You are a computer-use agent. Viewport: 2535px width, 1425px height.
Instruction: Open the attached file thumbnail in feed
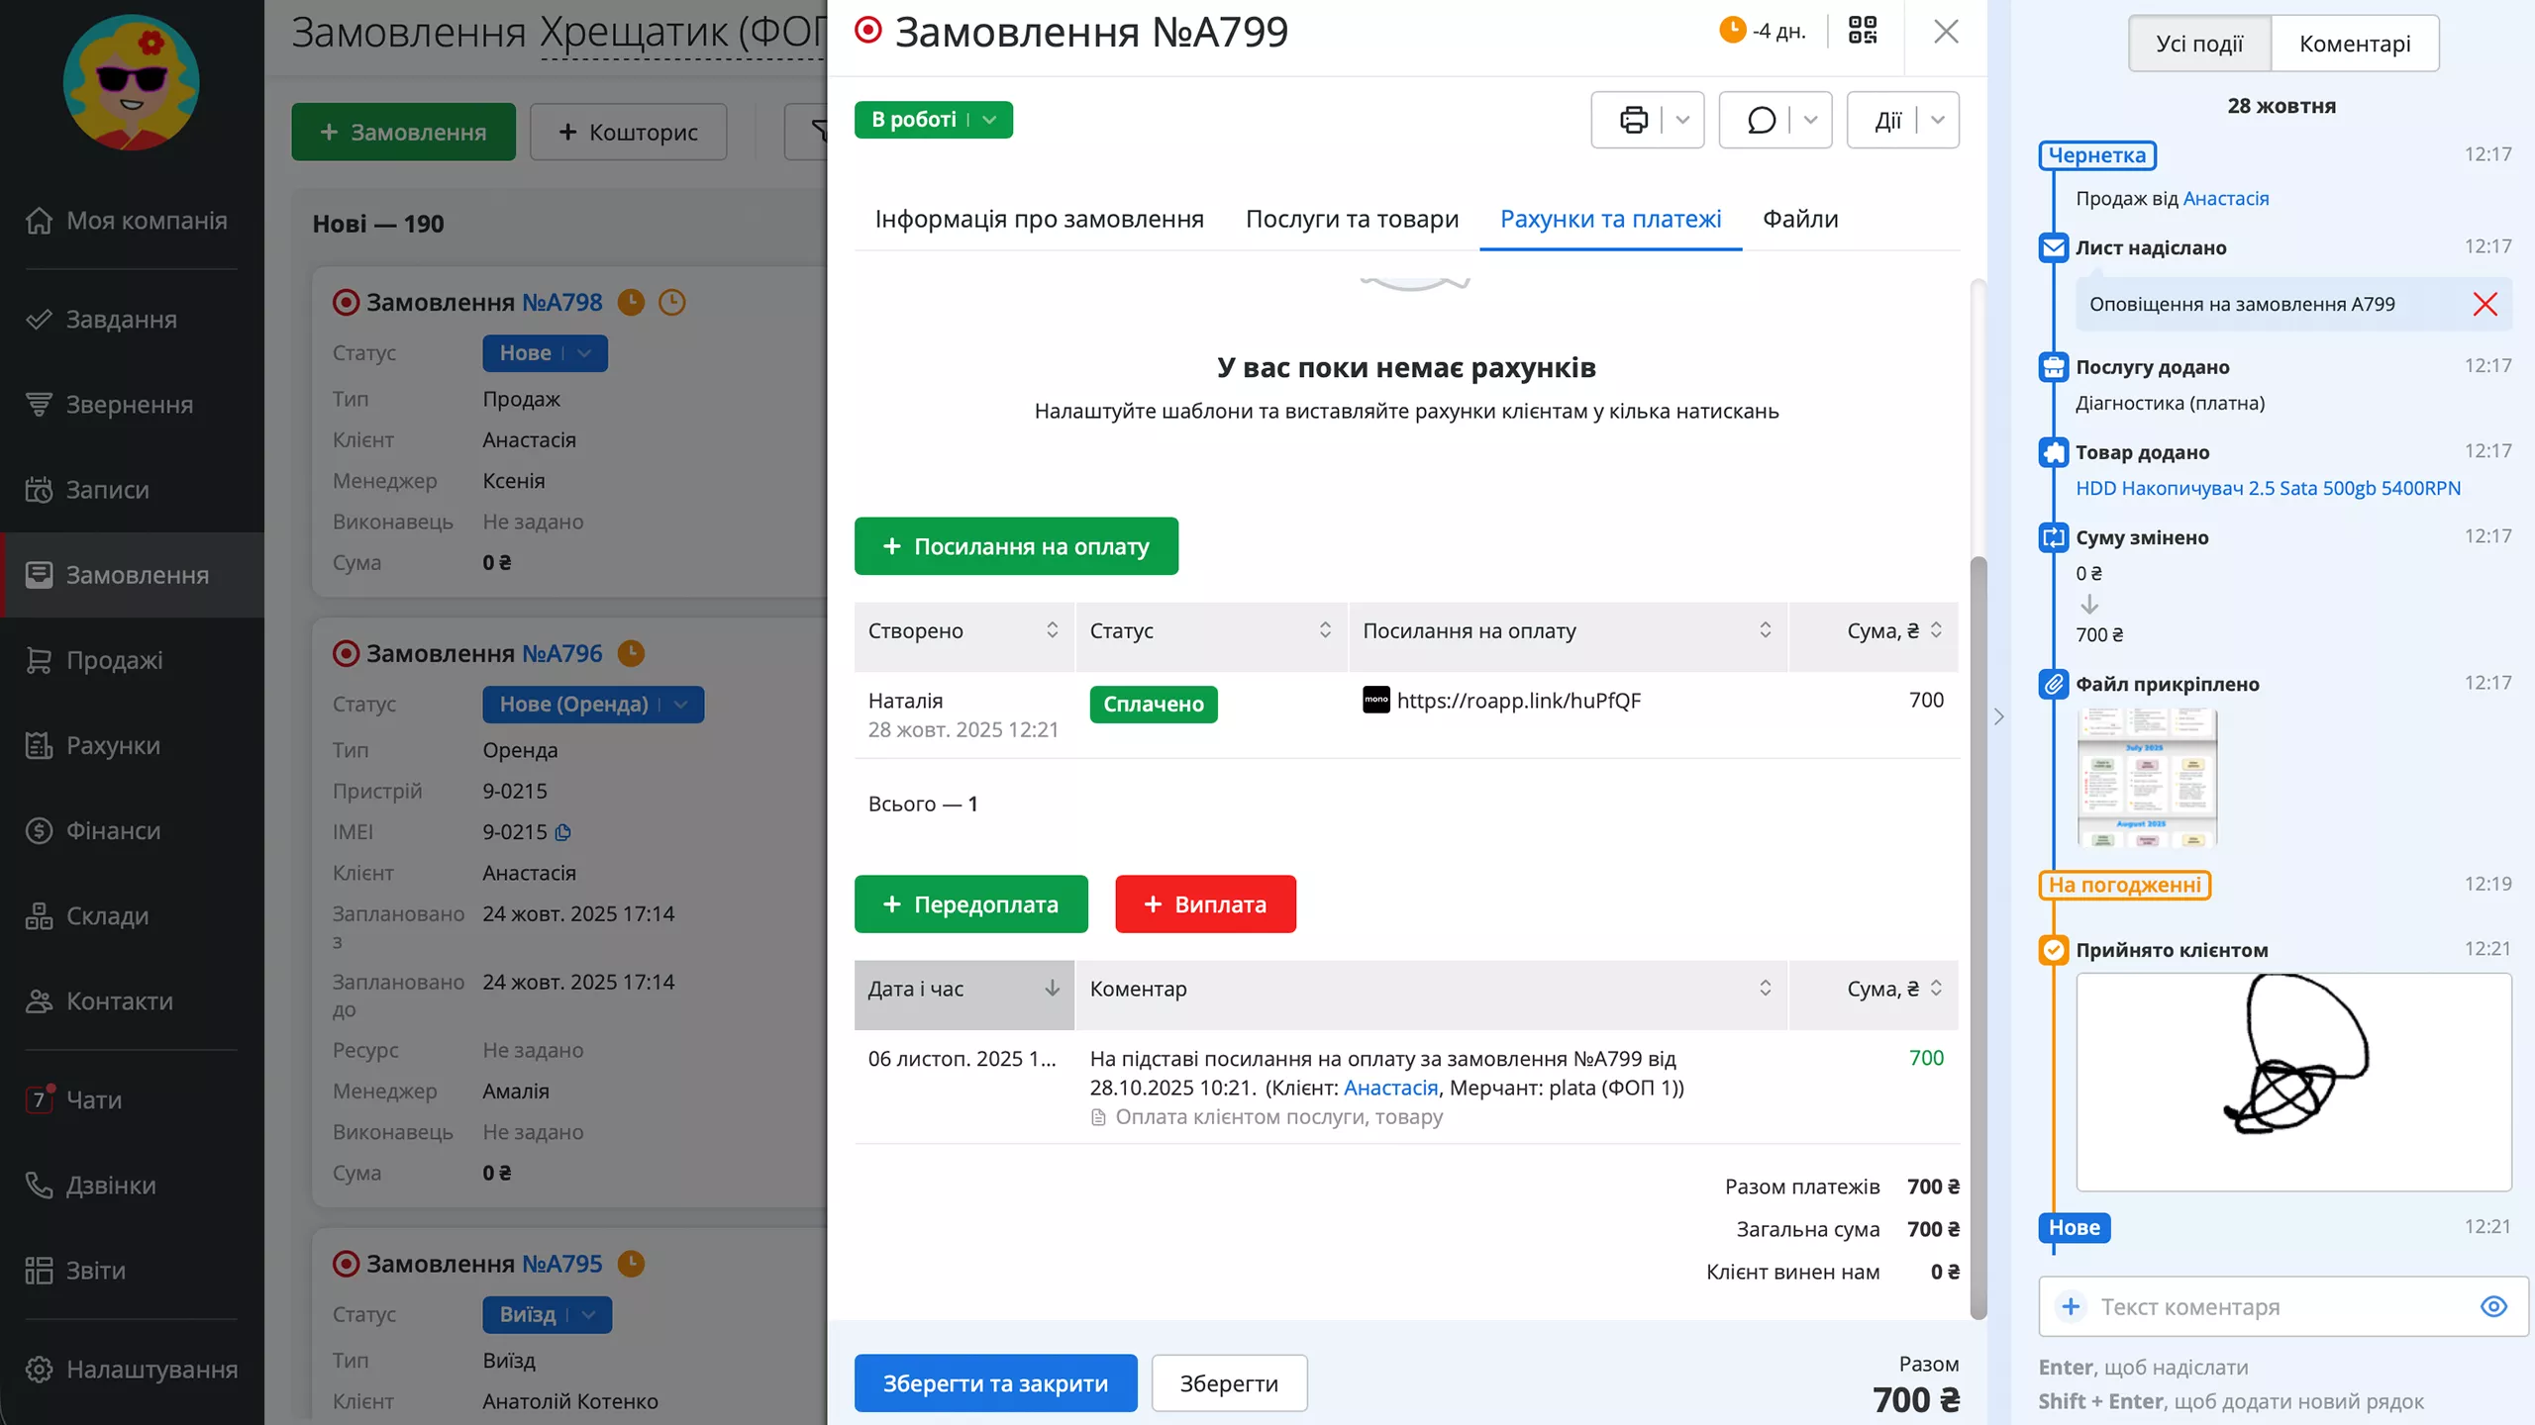2147,777
